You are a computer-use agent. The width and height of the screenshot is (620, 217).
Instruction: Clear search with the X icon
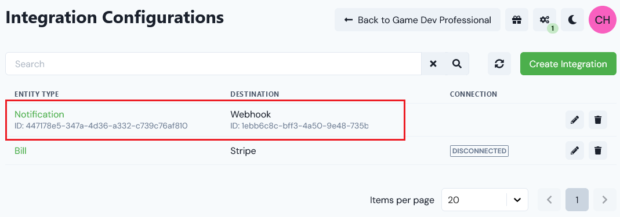click(x=433, y=64)
